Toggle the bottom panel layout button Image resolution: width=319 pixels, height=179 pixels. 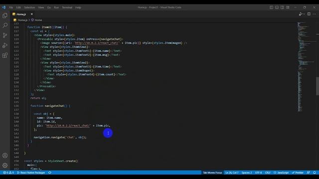tap(277, 7)
